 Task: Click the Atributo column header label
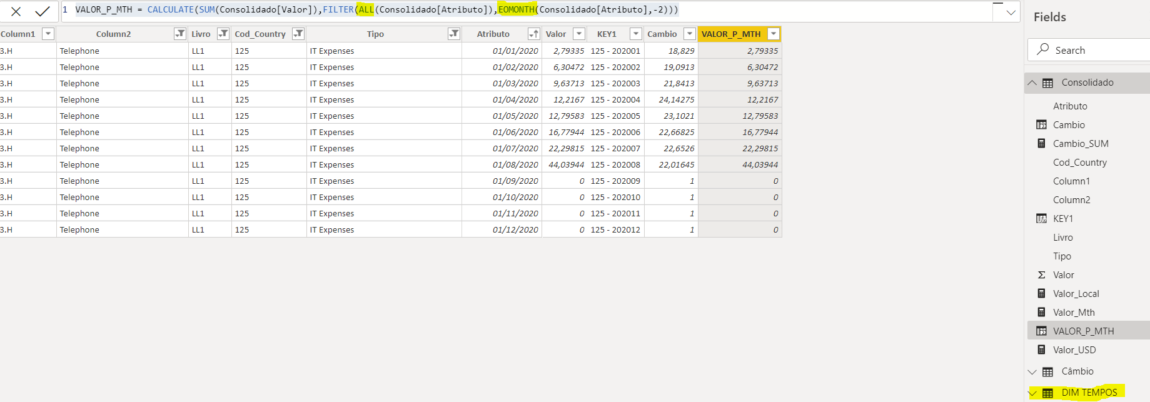point(493,34)
